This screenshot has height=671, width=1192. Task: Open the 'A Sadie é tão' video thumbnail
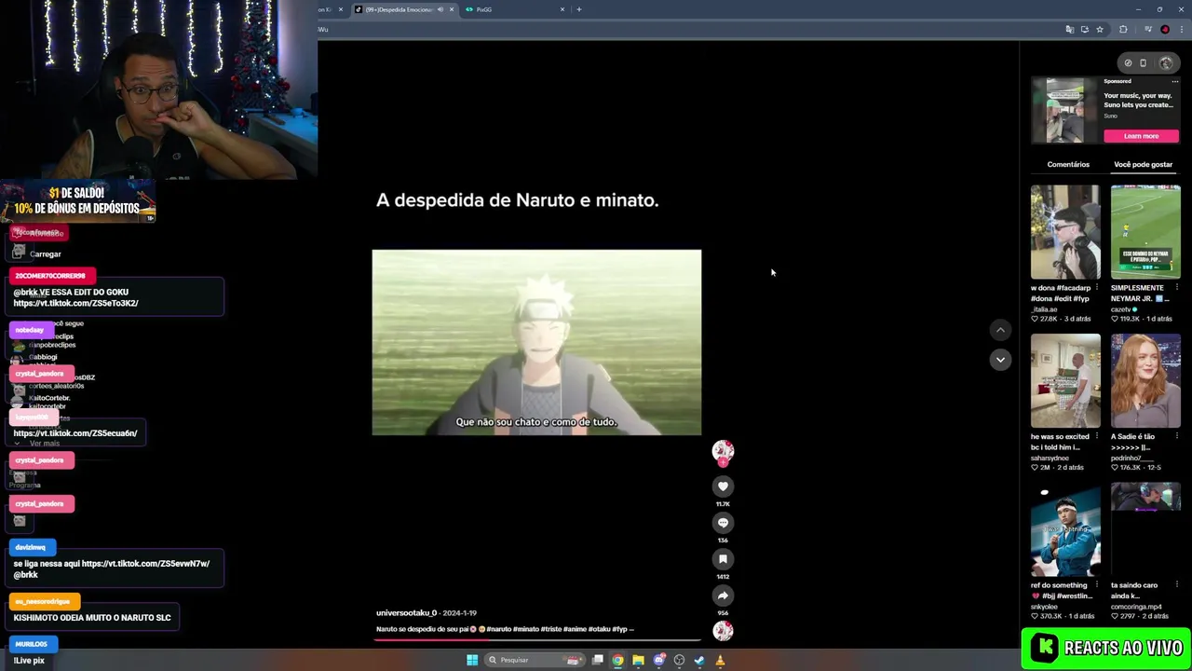coord(1145,380)
